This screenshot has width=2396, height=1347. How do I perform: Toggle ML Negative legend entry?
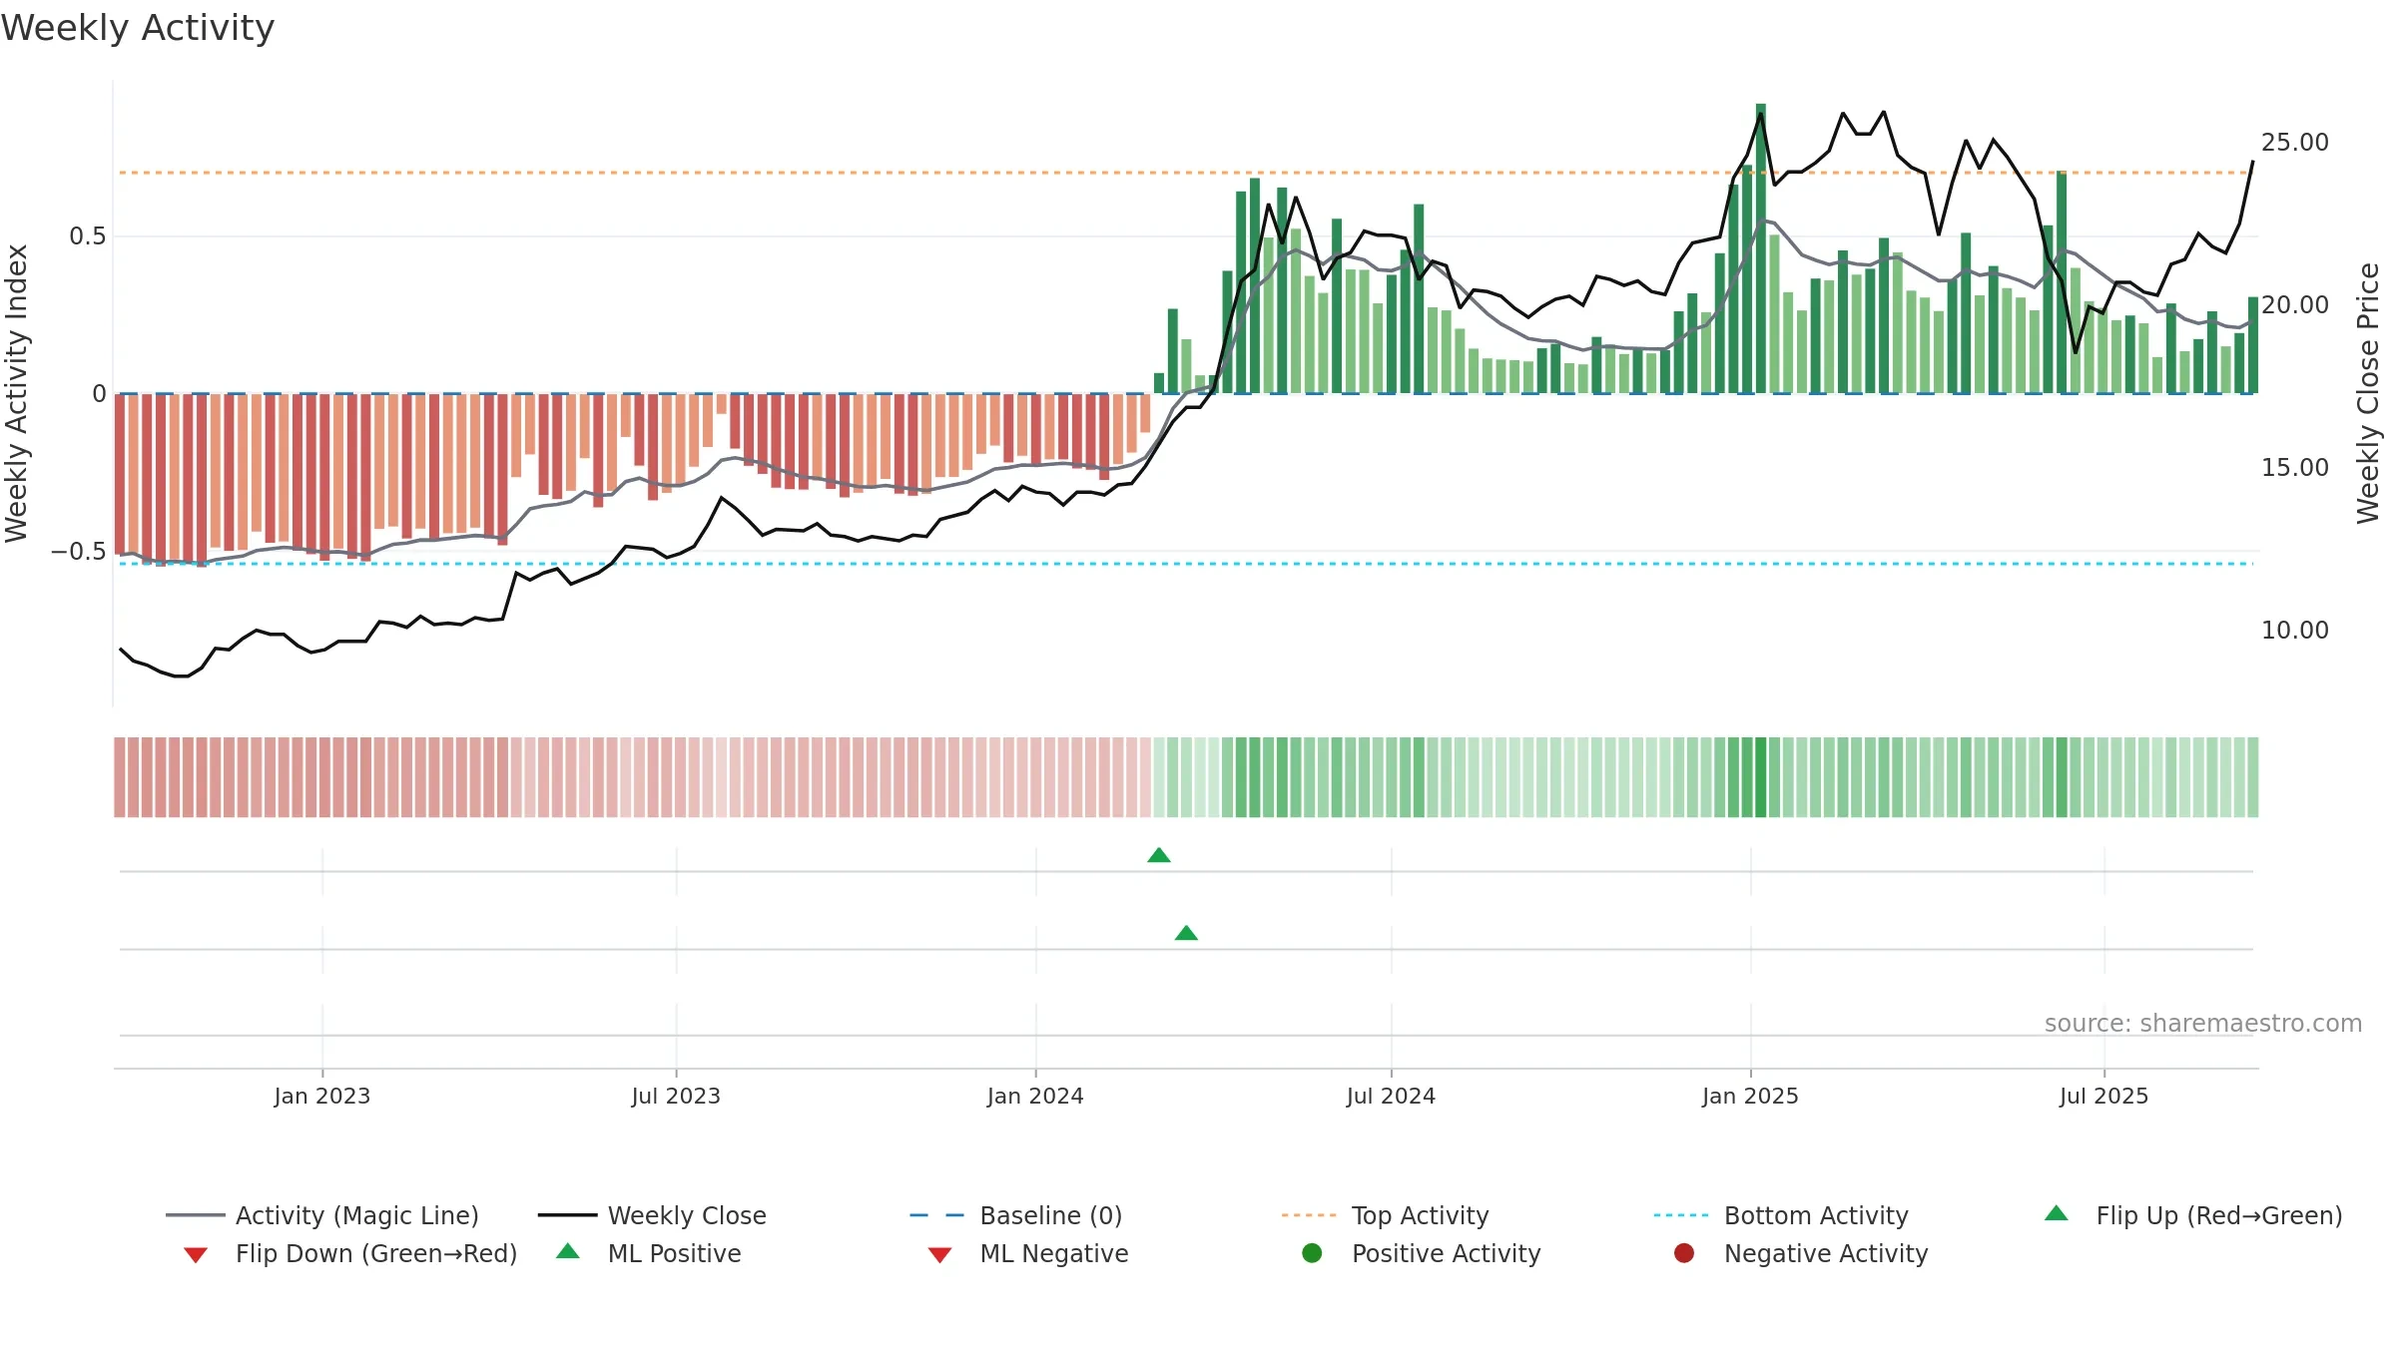[x=1028, y=1253]
